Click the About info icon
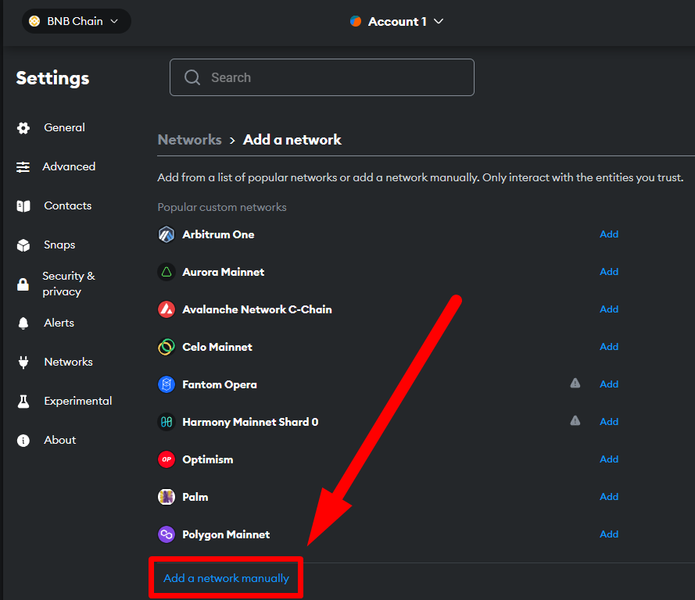 coord(23,441)
